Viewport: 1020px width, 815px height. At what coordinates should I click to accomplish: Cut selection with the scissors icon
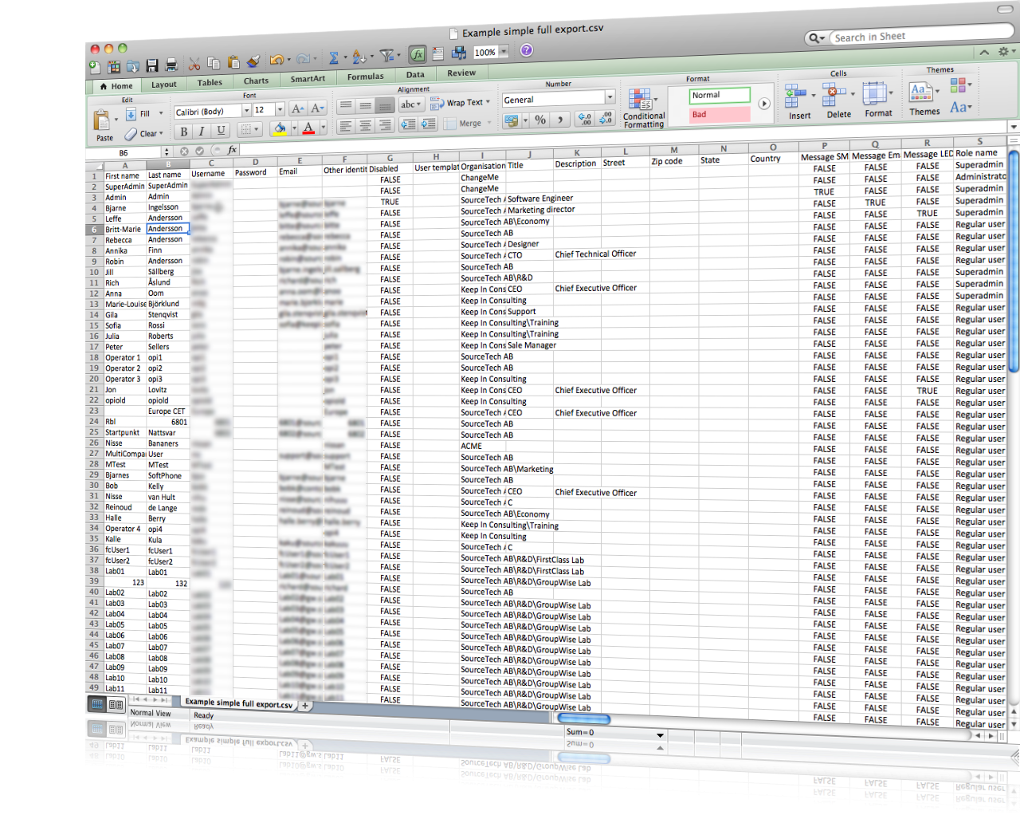point(194,64)
